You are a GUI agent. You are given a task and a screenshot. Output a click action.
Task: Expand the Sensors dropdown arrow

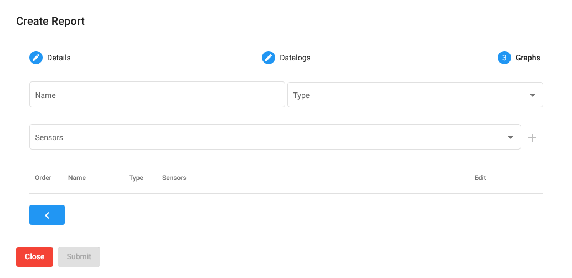pyautogui.click(x=511, y=137)
